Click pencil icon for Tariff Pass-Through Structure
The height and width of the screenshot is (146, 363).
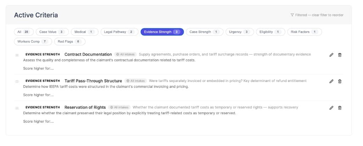click(331, 81)
